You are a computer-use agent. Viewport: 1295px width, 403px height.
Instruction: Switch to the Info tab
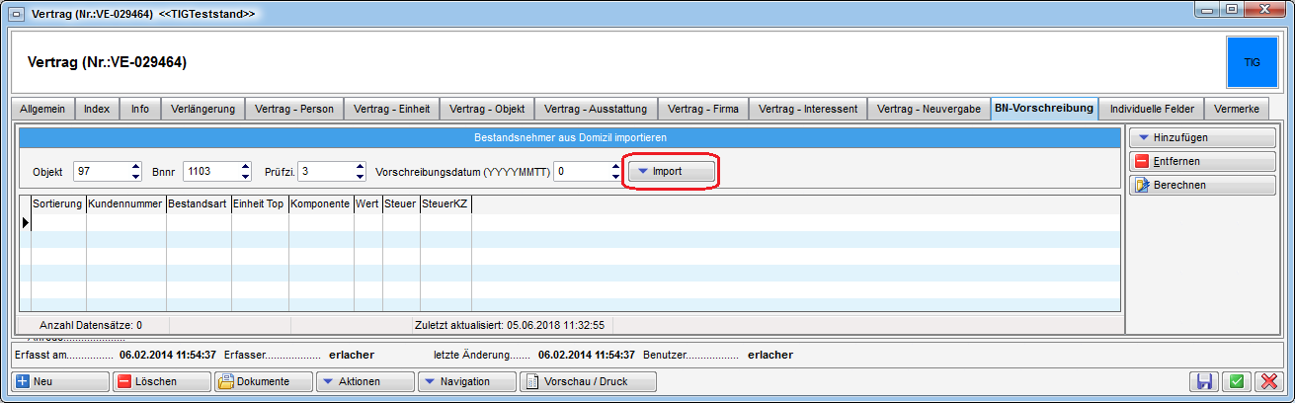[140, 109]
